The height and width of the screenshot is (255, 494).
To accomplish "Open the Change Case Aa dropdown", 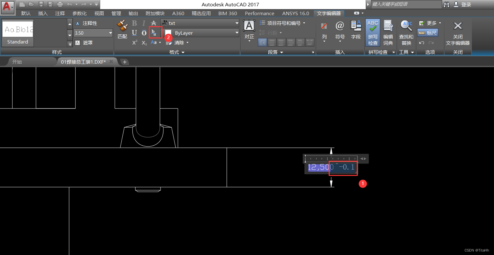I will 156,43.
